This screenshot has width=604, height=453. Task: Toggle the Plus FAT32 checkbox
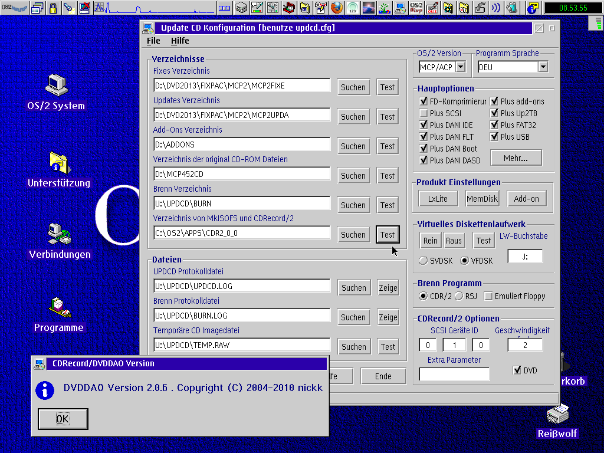click(494, 125)
